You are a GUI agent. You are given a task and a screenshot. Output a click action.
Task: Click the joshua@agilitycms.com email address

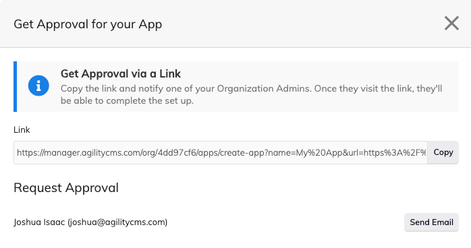117,222
